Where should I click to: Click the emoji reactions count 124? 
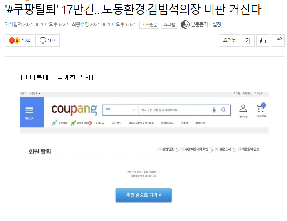coord(19,40)
